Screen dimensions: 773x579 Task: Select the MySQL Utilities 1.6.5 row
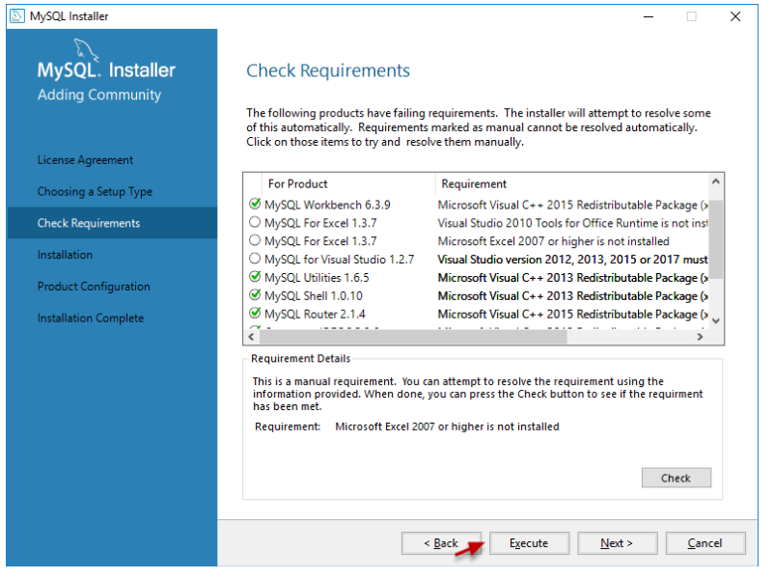(x=477, y=277)
